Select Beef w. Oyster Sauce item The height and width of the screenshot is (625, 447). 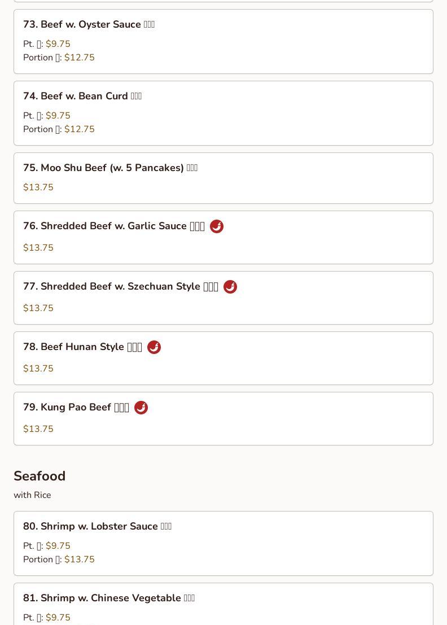89,25
